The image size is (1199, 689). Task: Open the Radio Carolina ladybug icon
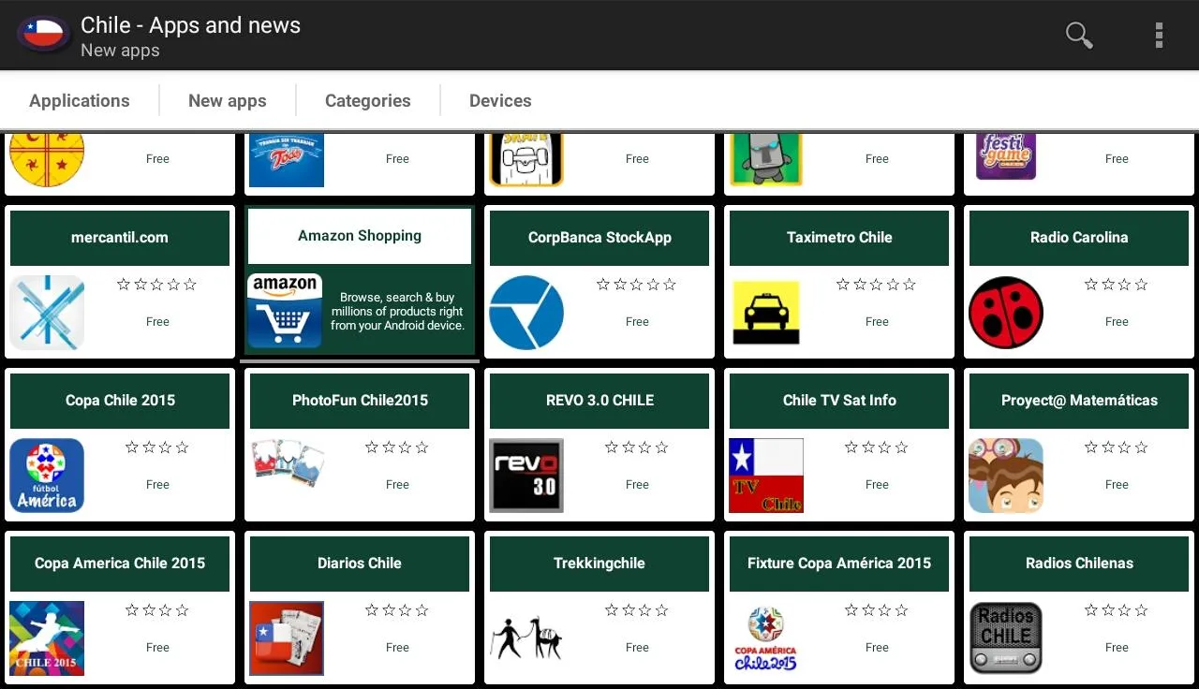point(1006,313)
